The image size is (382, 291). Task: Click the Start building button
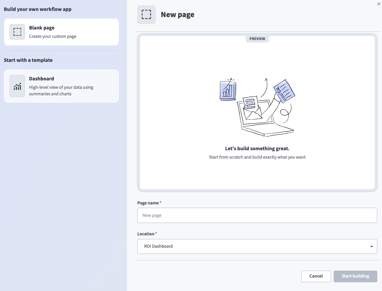point(355,276)
